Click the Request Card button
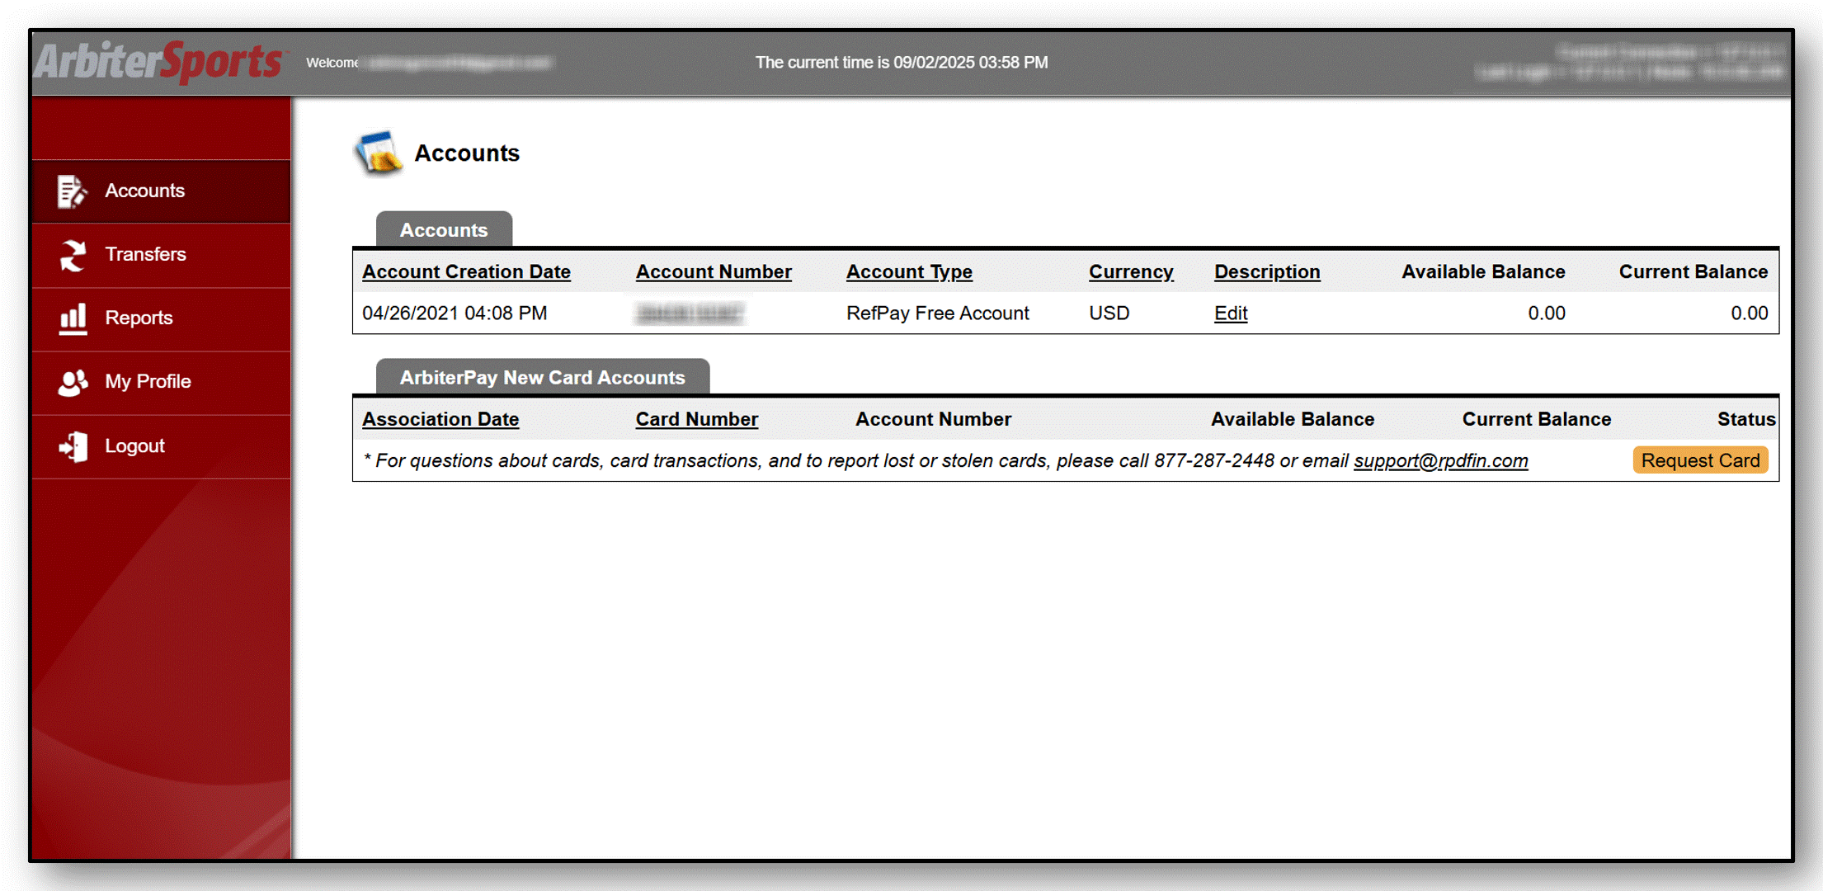 pos(1700,460)
